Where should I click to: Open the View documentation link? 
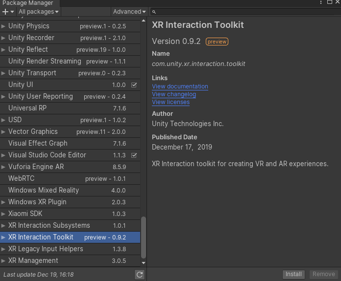(180, 86)
